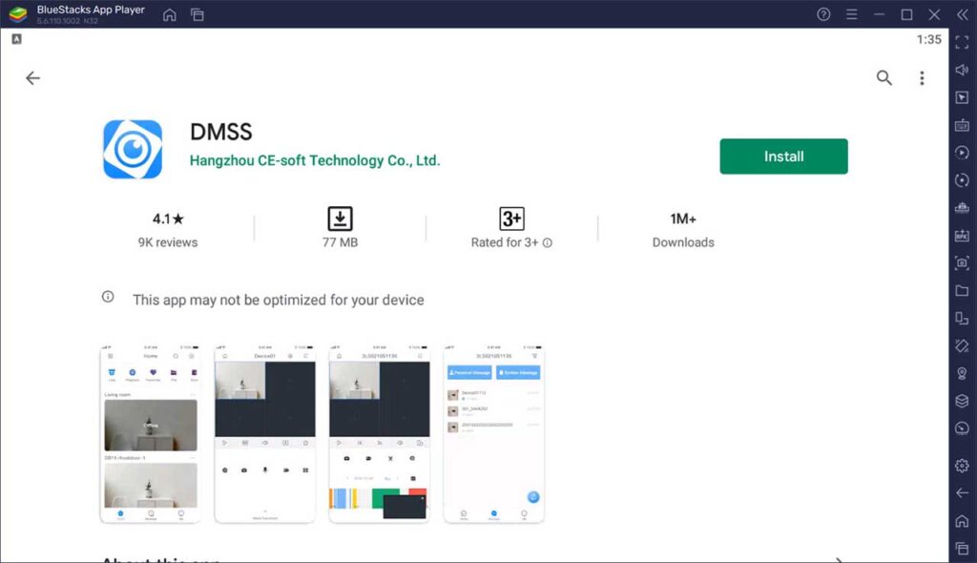Viewport: 977px width, 563px height.
Task: Open the set location pin icon
Action: [x=962, y=373]
